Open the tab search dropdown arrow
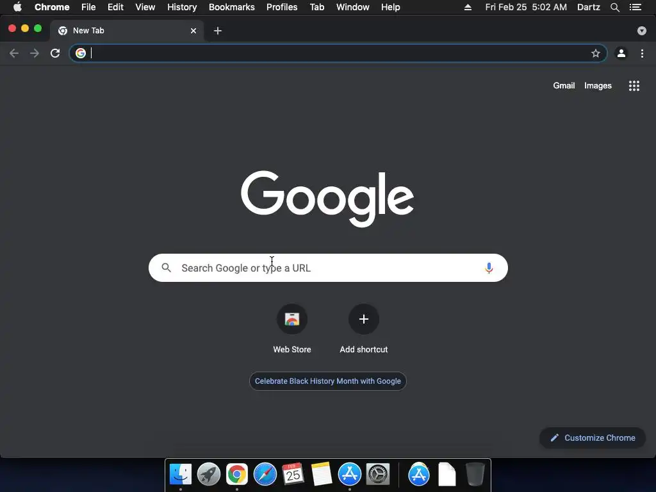 point(642,31)
